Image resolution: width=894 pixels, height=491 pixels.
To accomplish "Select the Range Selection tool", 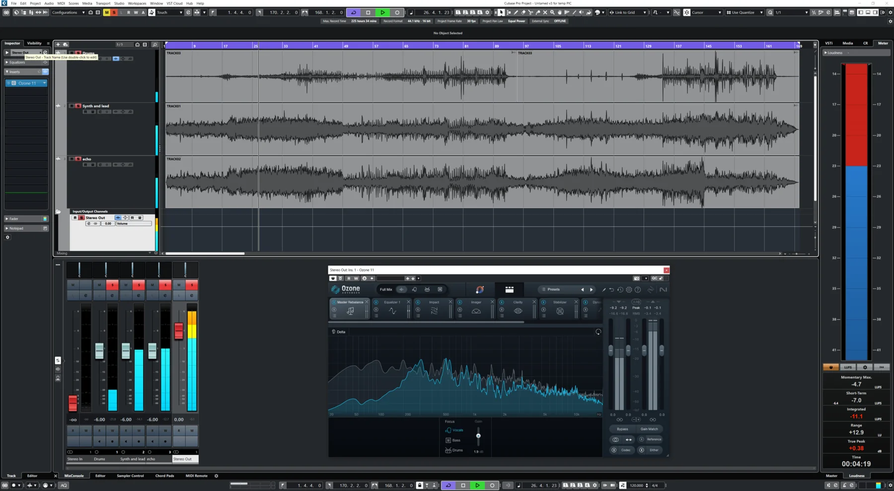I will pyautogui.click(x=509, y=12).
